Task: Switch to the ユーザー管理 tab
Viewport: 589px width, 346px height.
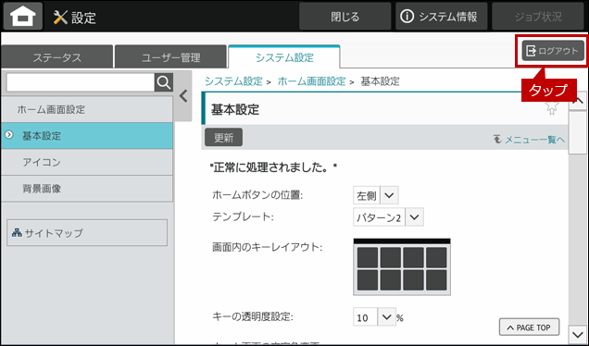Action: pos(171,57)
